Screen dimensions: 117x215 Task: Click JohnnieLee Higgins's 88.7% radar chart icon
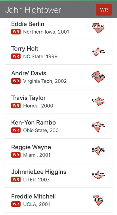tap(98, 175)
